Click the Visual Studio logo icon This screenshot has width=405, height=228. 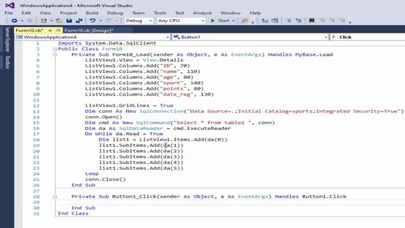click(10, 5)
